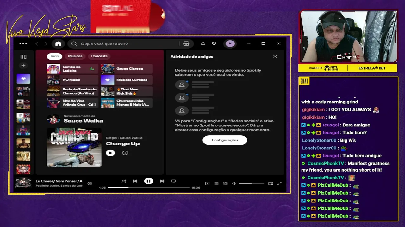The height and width of the screenshot is (227, 405).
Task: Expand Your Library sidebar icon
Action: tap(23, 57)
